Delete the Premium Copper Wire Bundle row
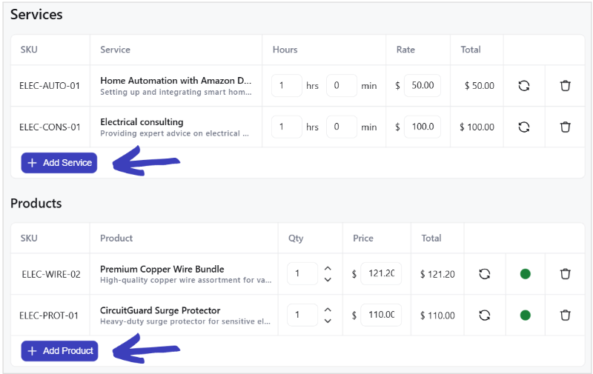 click(x=565, y=274)
